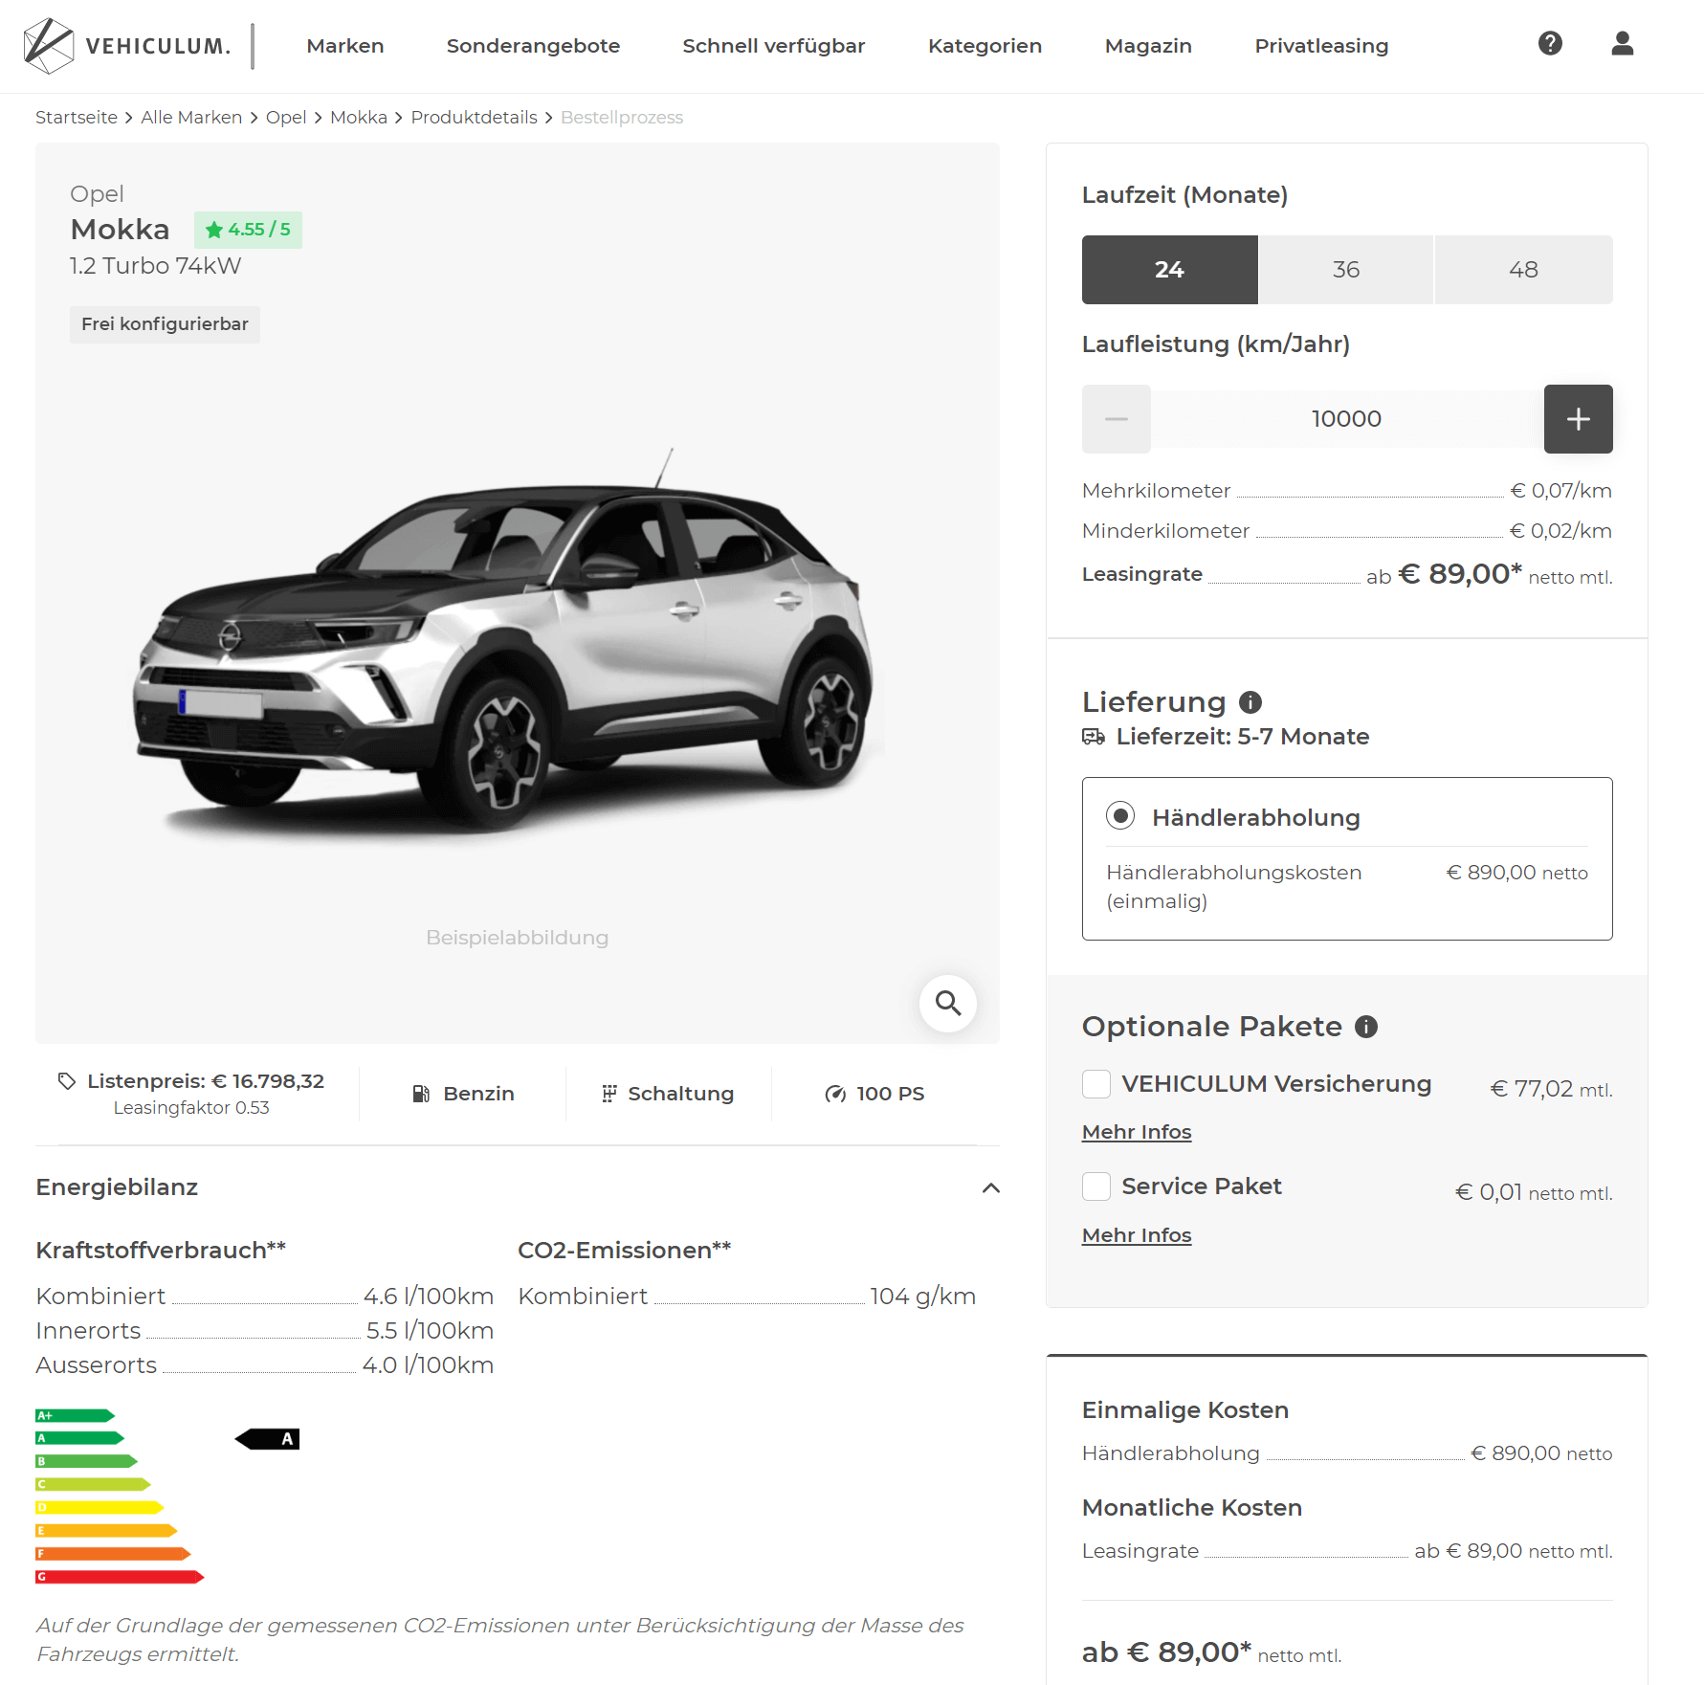This screenshot has height=1685, width=1704.
Task: Enable the Service Paket checkbox
Action: coord(1096,1186)
